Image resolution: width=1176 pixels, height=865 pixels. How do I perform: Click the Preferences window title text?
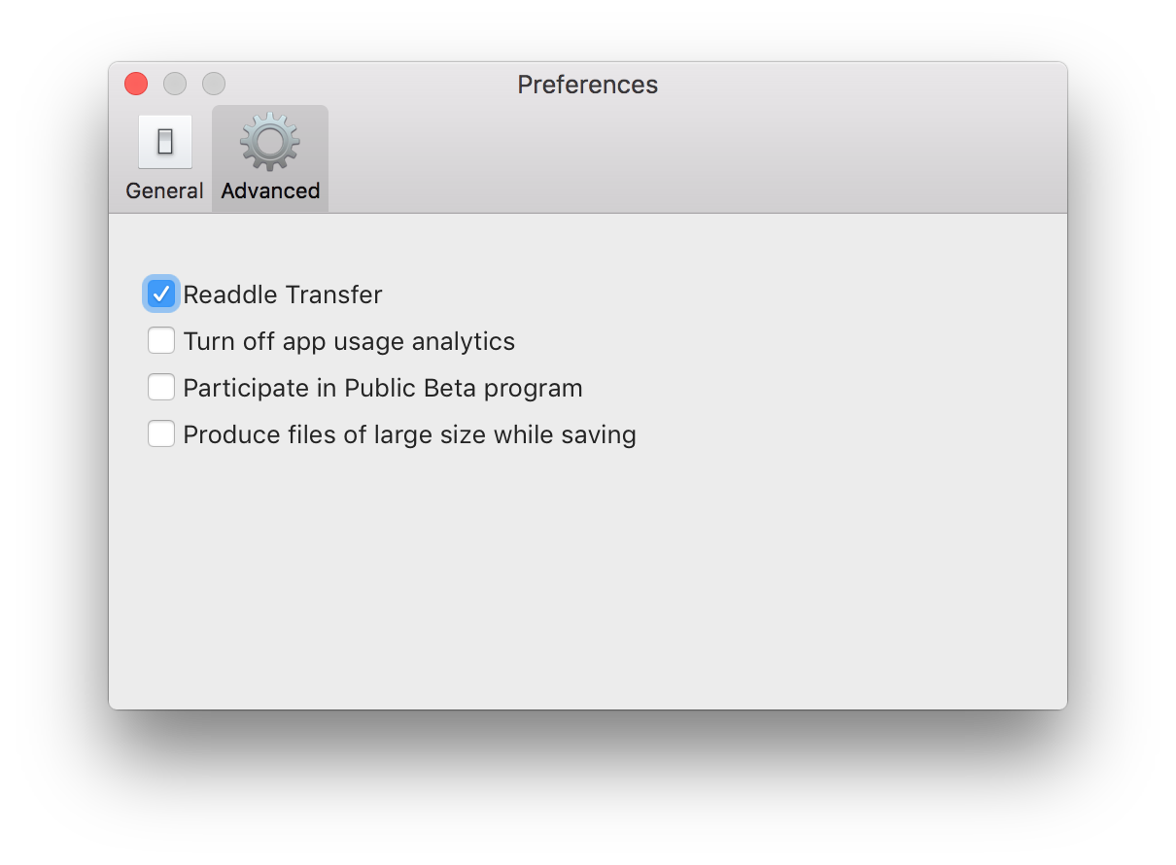pos(587,85)
